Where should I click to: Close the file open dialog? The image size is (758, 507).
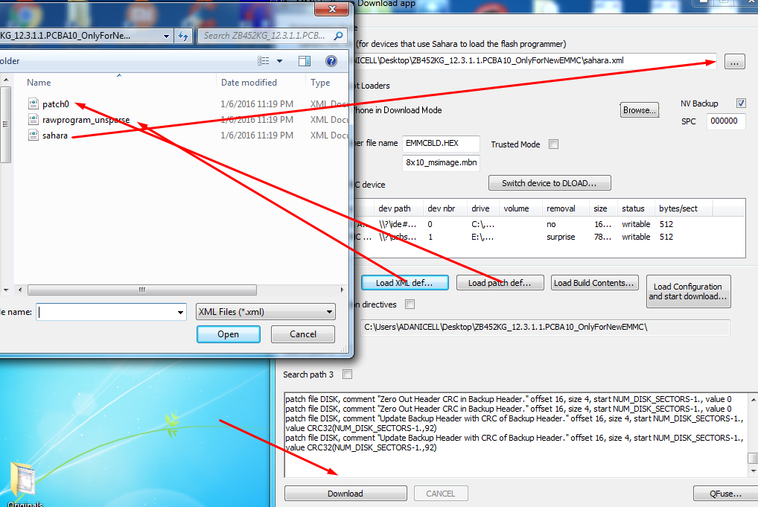coord(331,9)
